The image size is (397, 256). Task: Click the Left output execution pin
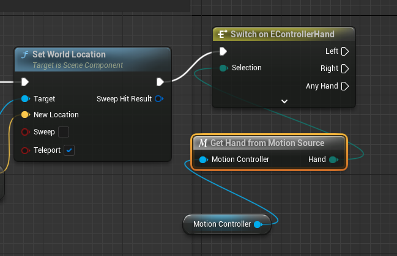point(345,51)
